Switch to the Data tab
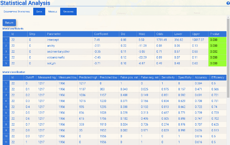 [39, 12]
